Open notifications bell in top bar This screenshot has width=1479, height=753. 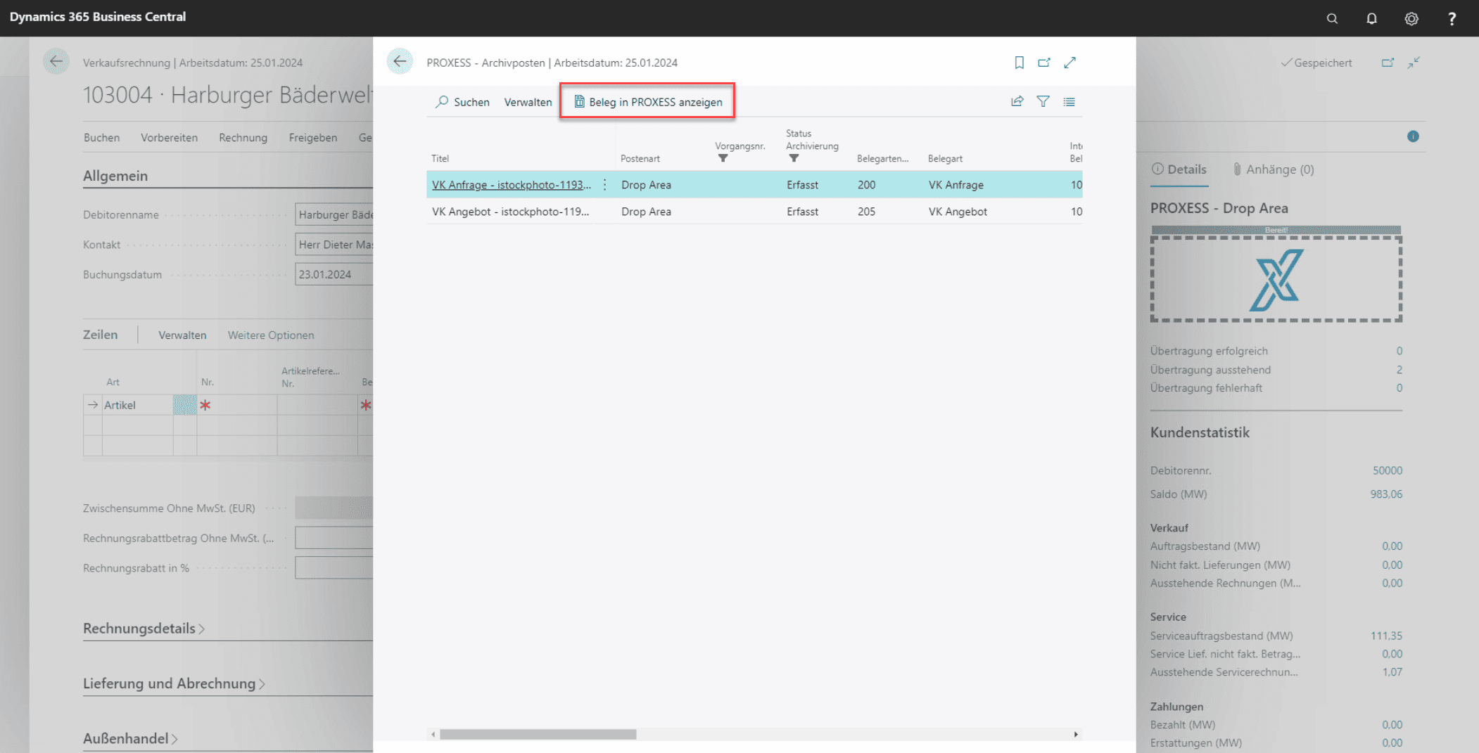(x=1371, y=18)
